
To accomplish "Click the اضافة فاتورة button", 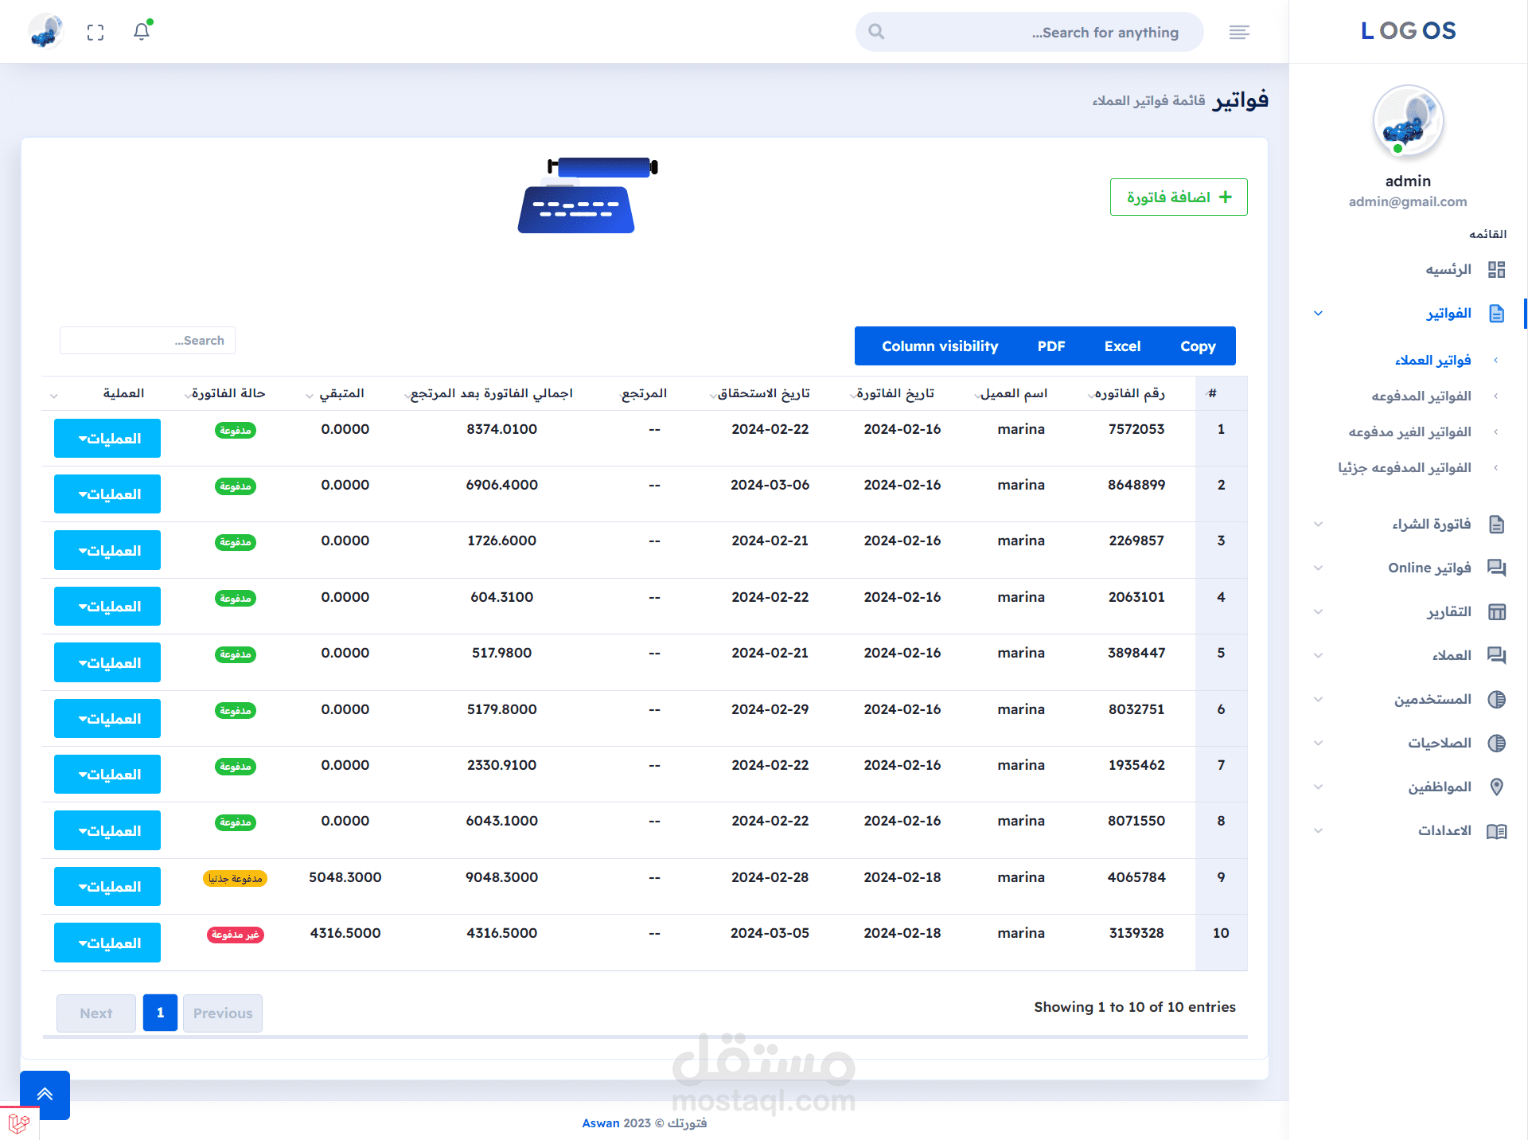I will coord(1178,197).
